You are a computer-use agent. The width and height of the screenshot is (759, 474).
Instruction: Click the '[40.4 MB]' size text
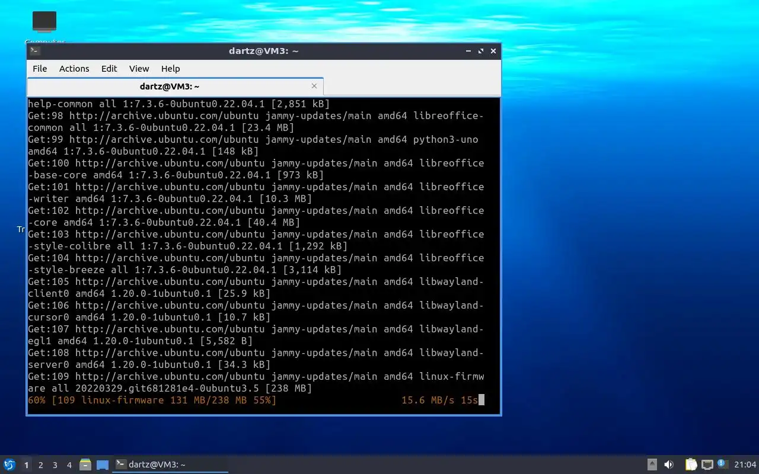(x=274, y=223)
